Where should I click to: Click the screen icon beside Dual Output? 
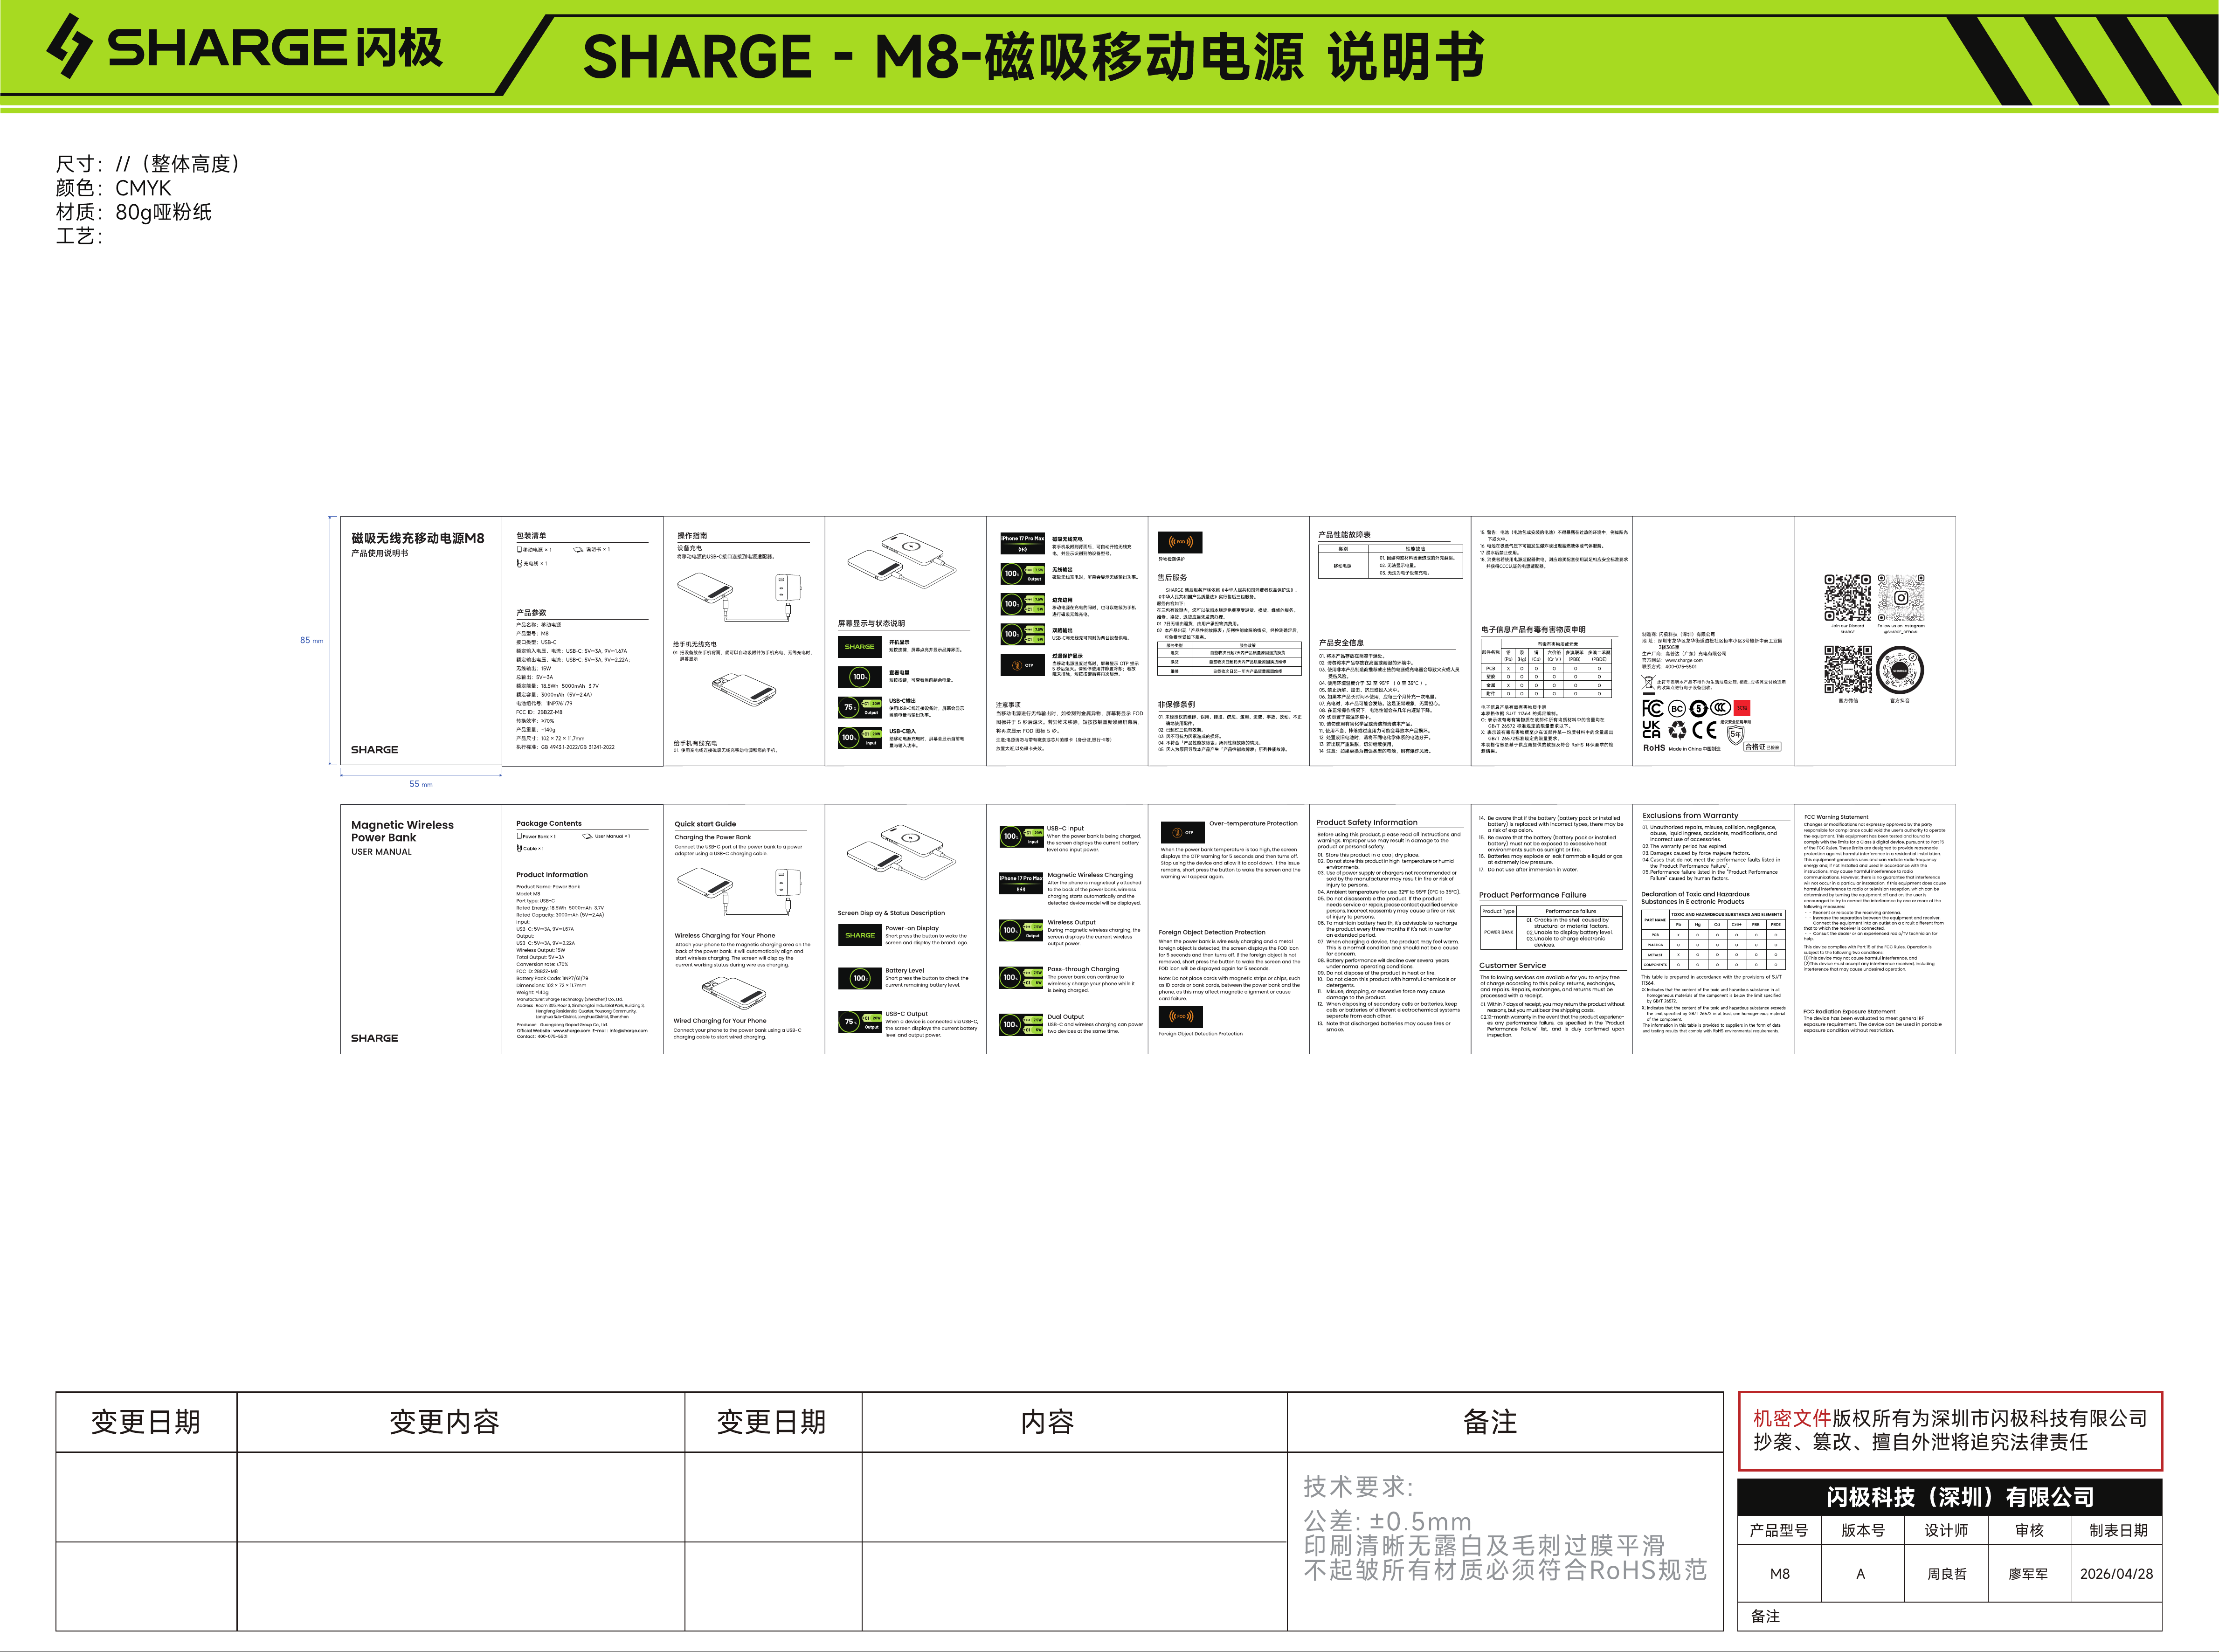(1022, 1024)
